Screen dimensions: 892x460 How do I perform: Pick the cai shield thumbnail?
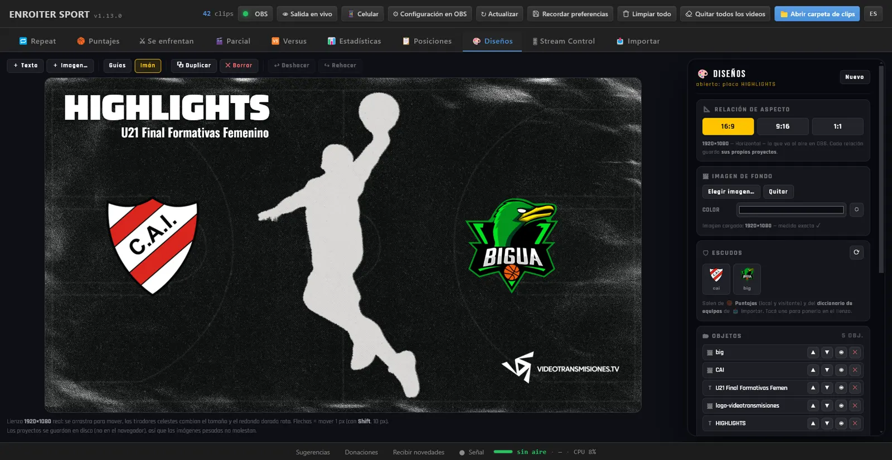716,279
